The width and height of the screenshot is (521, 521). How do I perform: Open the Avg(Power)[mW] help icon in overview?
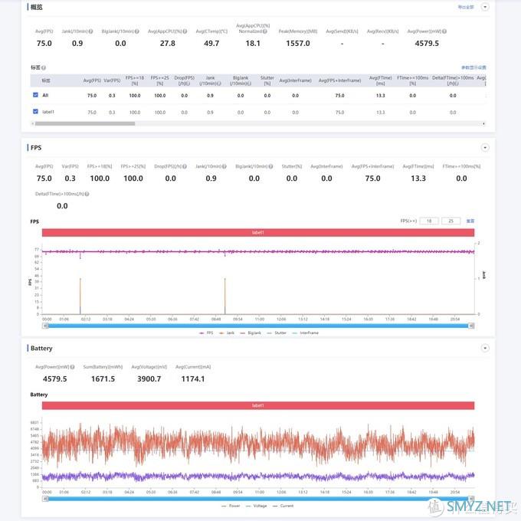pyautogui.click(x=444, y=31)
